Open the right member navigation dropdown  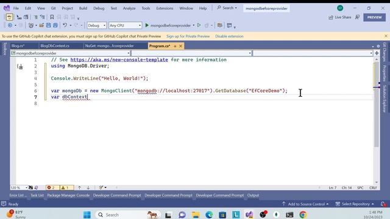313,53
